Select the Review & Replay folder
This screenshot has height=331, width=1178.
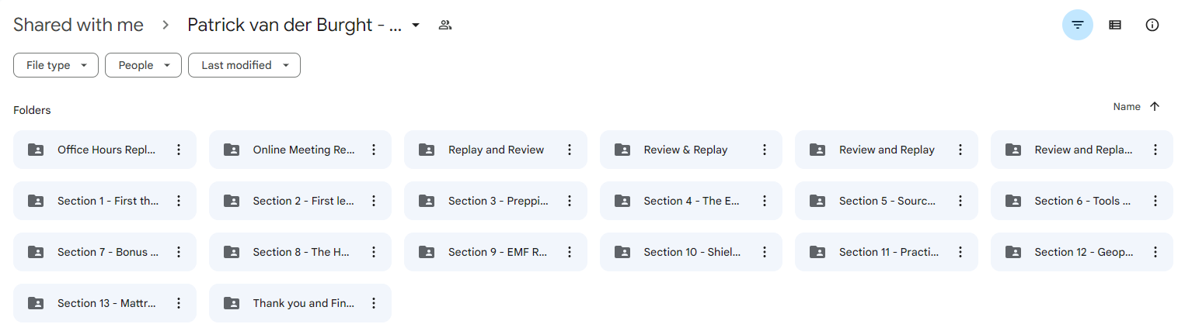pyautogui.click(x=691, y=150)
